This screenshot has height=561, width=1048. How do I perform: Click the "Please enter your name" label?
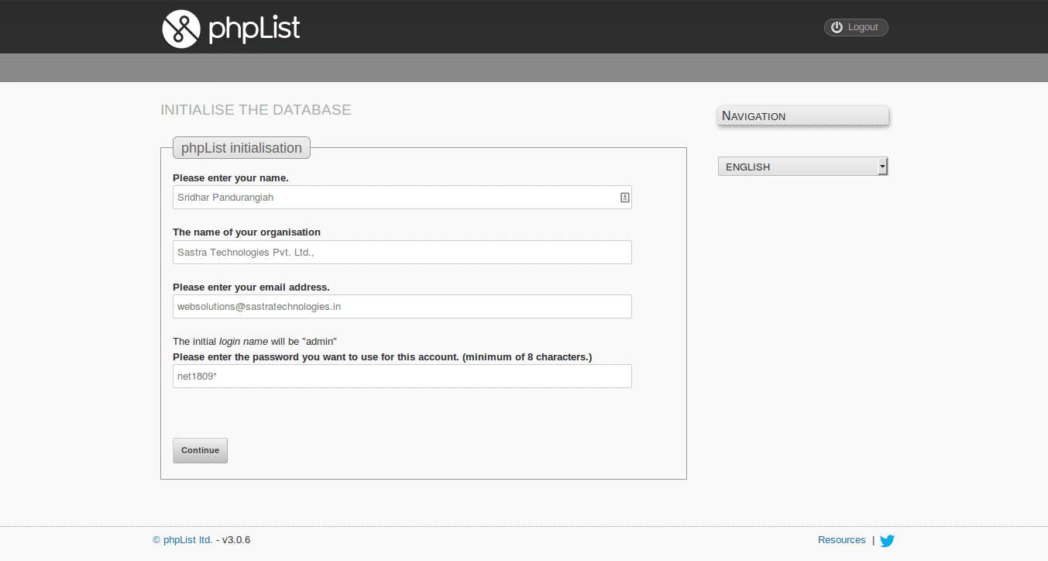(x=231, y=177)
